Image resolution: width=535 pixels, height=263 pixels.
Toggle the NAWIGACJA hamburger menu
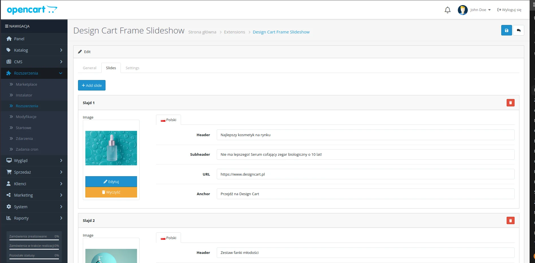point(7,26)
